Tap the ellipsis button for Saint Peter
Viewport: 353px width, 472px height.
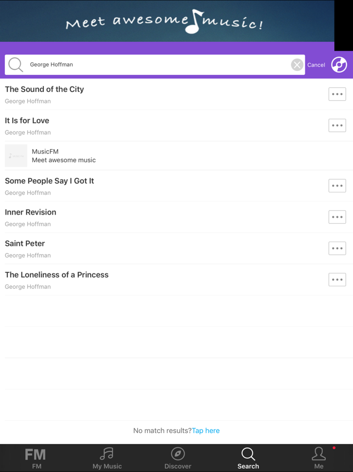pyautogui.click(x=337, y=249)
